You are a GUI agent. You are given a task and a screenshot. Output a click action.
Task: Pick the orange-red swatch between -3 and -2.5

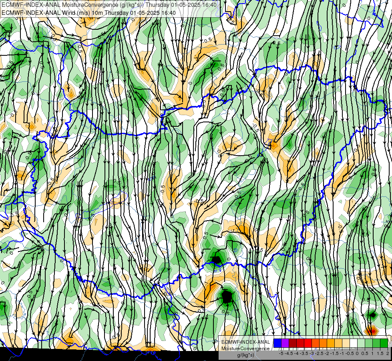pyautogui.click(x=316, y=343)
